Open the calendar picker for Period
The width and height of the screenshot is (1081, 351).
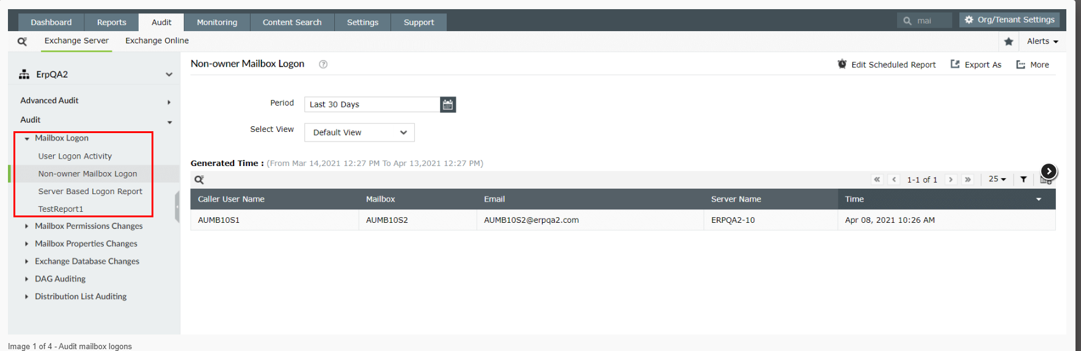click(x=447, y=104)
